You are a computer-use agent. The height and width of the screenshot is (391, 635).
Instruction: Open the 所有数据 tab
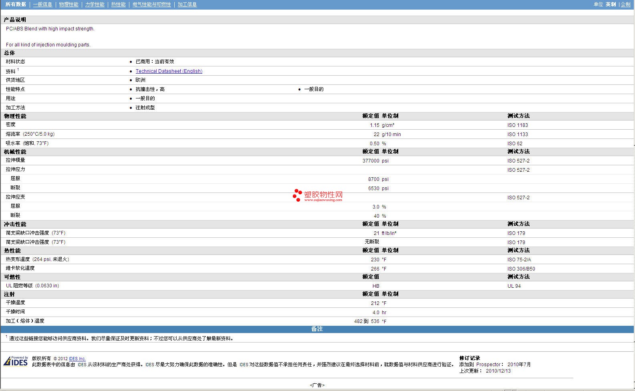[16, 4]
